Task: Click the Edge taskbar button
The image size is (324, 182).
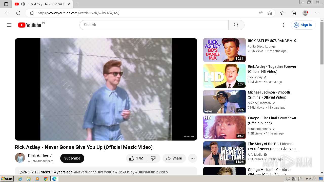Action: point(54,179)
